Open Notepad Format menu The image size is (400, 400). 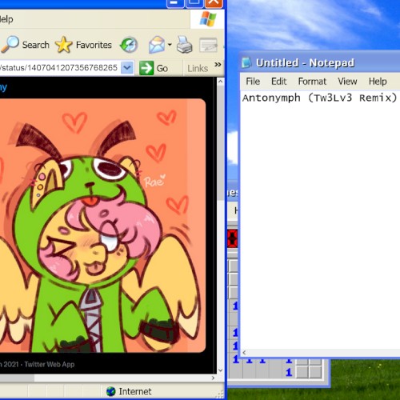pyautogui.click(x=312, y=82)
